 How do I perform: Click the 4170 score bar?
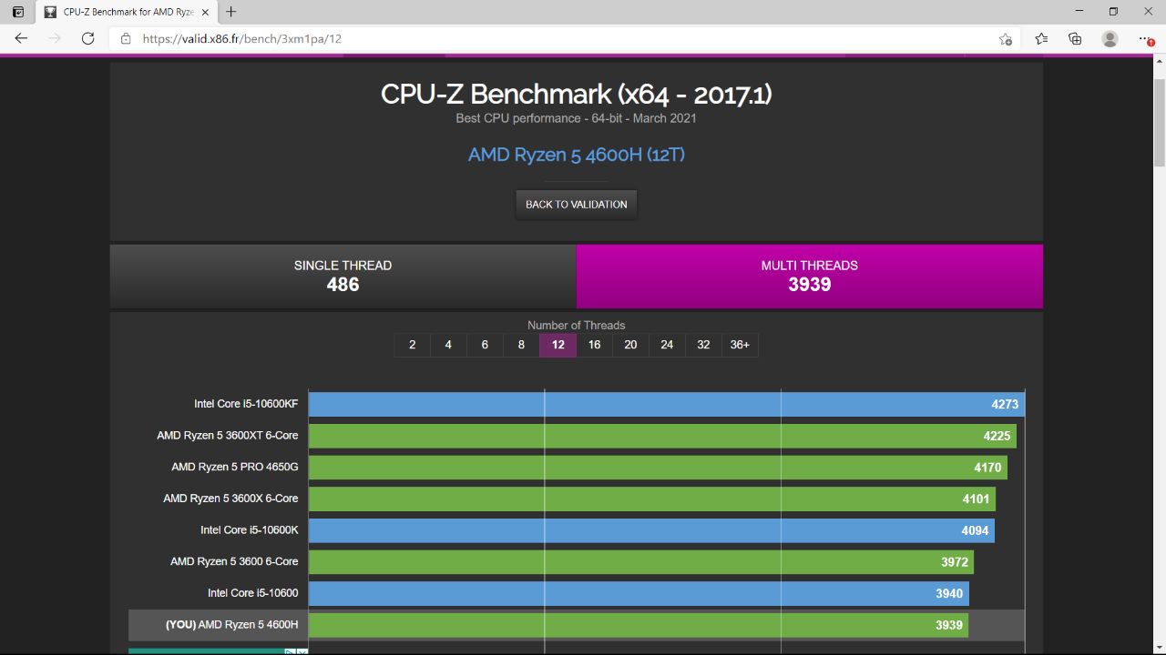tap(658, 468)
